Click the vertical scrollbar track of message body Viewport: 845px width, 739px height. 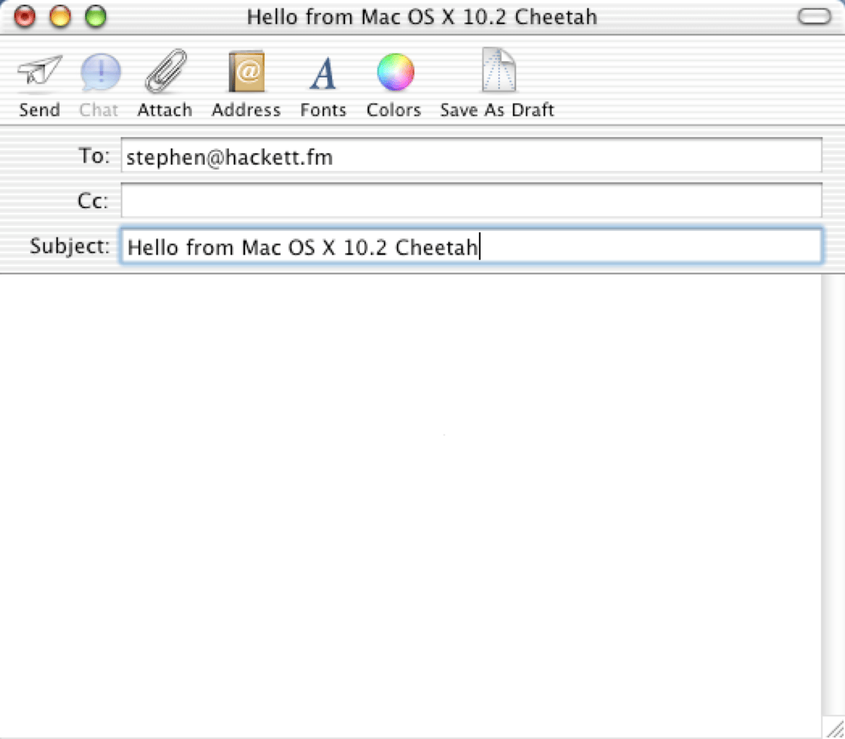coord(833,494)
